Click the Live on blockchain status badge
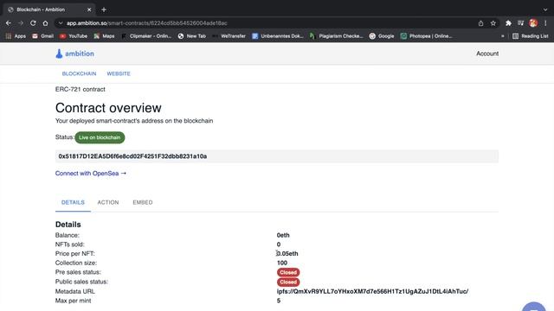The width and height of the screenshot is (554, 311). pyautogui.click(x=100, y=137)
